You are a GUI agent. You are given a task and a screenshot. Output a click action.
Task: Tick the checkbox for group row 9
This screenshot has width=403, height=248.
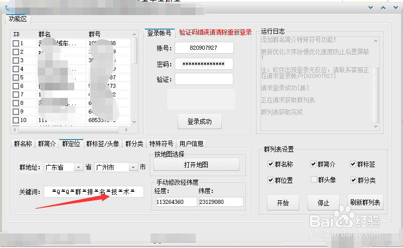click(x=16, y=111)
